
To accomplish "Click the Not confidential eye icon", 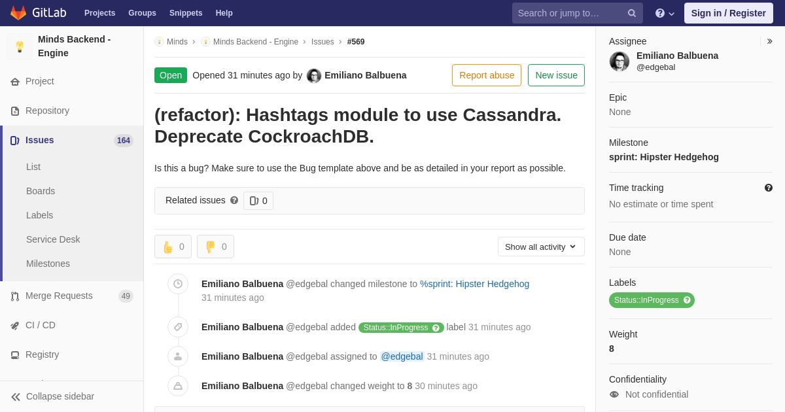I will [x=614, y=394].
